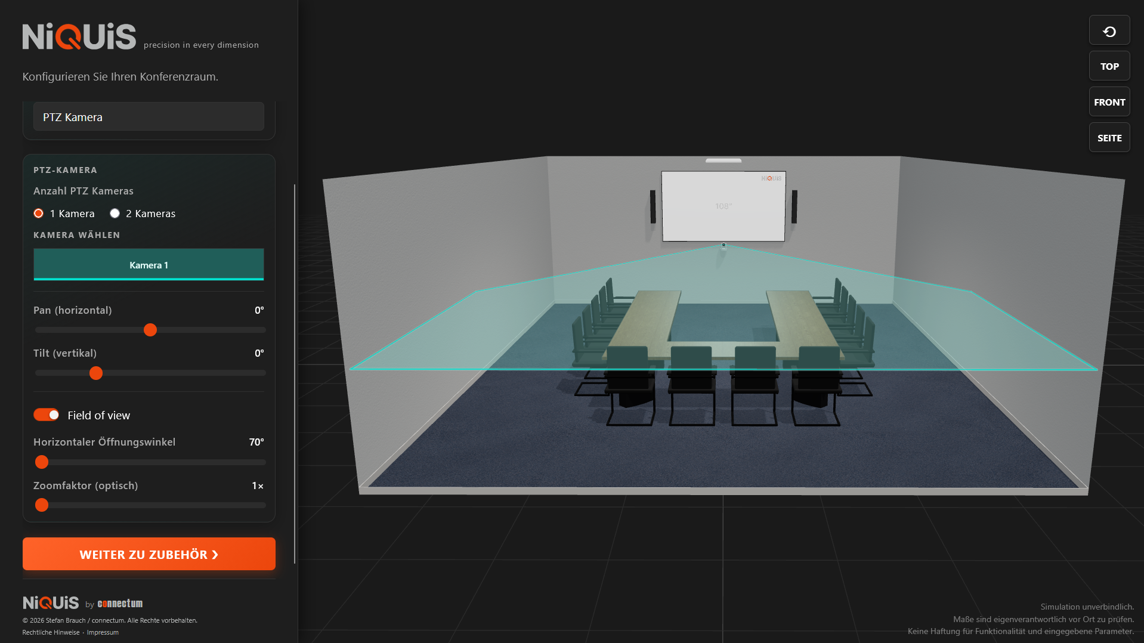Select the Kamera 1 tab
The image size is (1144, 643).
(x=149, y=265)
